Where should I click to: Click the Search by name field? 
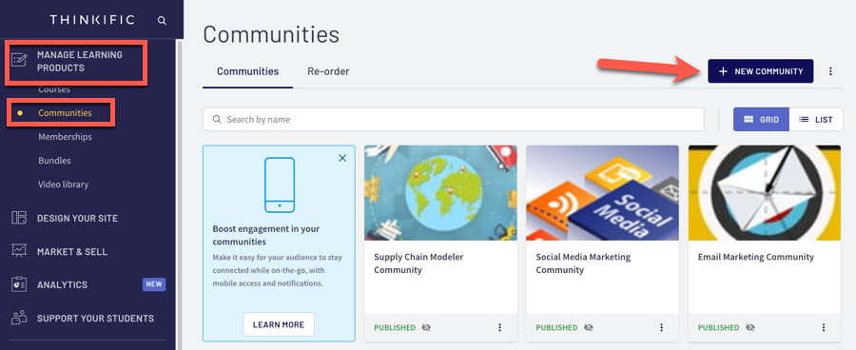tap(453, 119)
